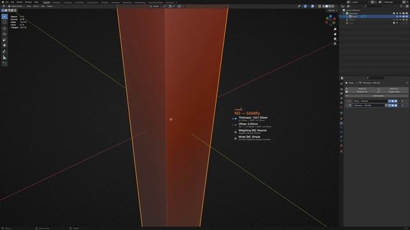Toggle X-ray mode in viewport header
This screenshot has height=230, width=410.
[320, 6]
